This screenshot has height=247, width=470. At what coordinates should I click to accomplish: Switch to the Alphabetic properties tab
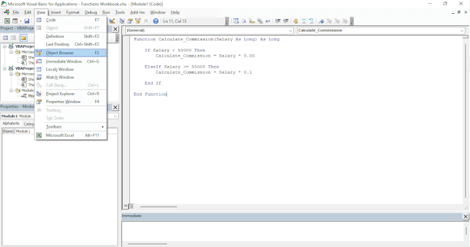click(11, 123)
